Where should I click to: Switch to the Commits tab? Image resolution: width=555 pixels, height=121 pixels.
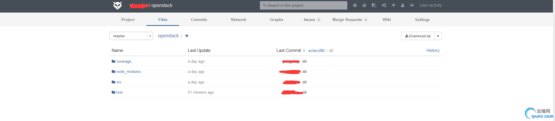click(x=199, y=20)
